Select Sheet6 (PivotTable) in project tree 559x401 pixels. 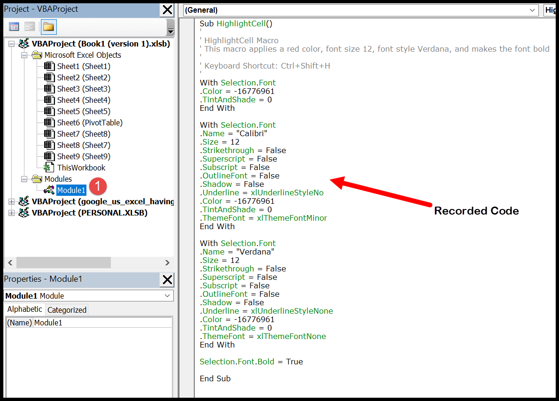(x=89, y=123)
